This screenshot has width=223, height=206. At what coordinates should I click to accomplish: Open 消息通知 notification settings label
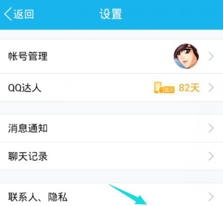coord(28,128)
